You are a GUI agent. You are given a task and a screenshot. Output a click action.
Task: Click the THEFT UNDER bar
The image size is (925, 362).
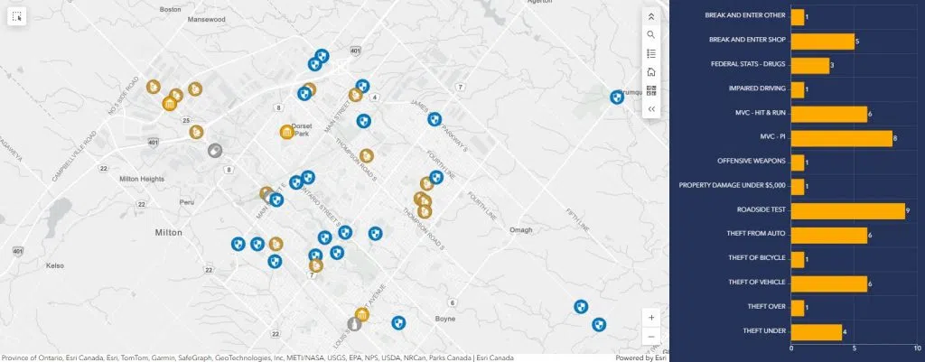coord(816,331)
